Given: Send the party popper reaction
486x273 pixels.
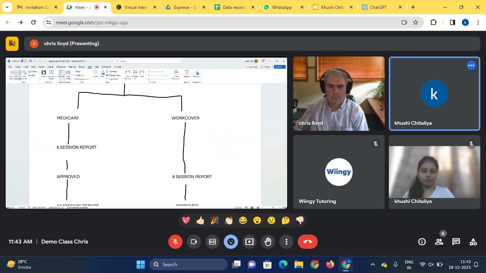Looking at the screenshot, I should [x=215, y=221].
